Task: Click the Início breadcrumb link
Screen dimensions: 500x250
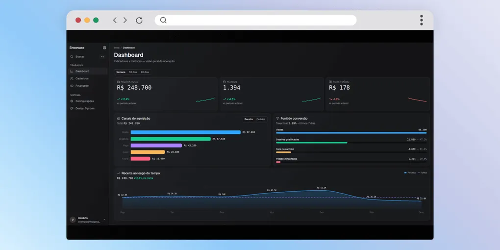Action: (x=116, y=48)
